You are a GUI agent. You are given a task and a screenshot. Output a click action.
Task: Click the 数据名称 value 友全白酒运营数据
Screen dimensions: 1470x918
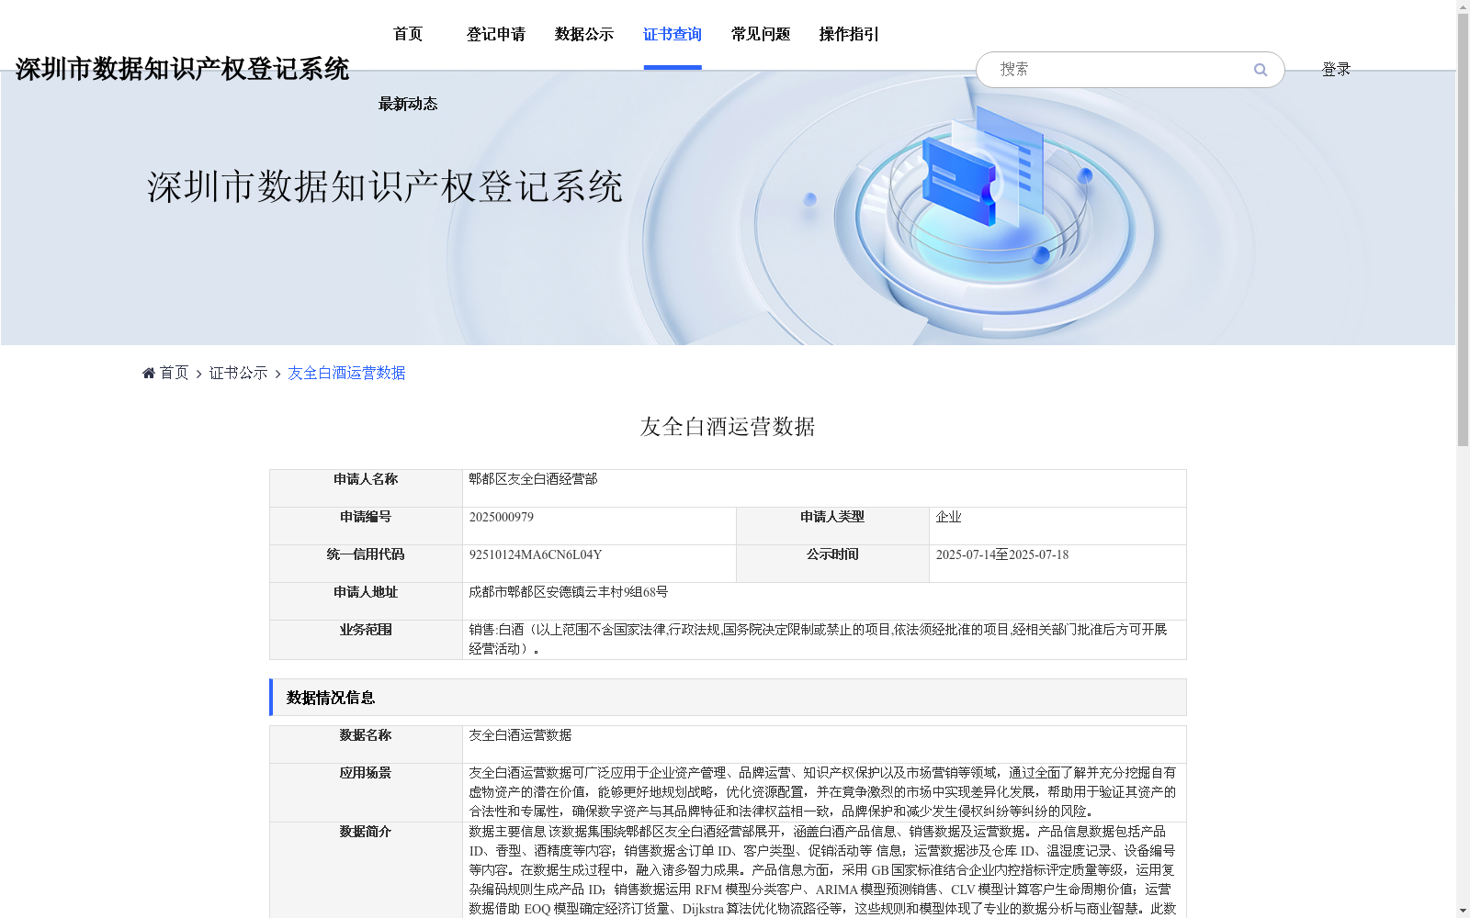[x=520, y=735]
